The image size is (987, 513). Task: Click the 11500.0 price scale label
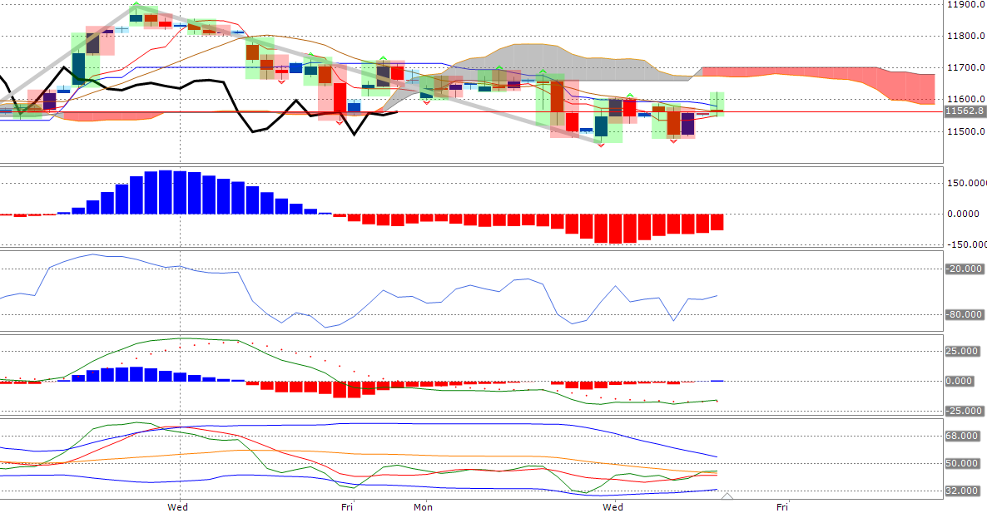965,131
